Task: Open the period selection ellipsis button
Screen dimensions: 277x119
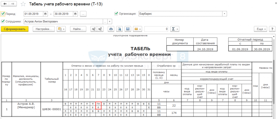Action: coord(83,14)
